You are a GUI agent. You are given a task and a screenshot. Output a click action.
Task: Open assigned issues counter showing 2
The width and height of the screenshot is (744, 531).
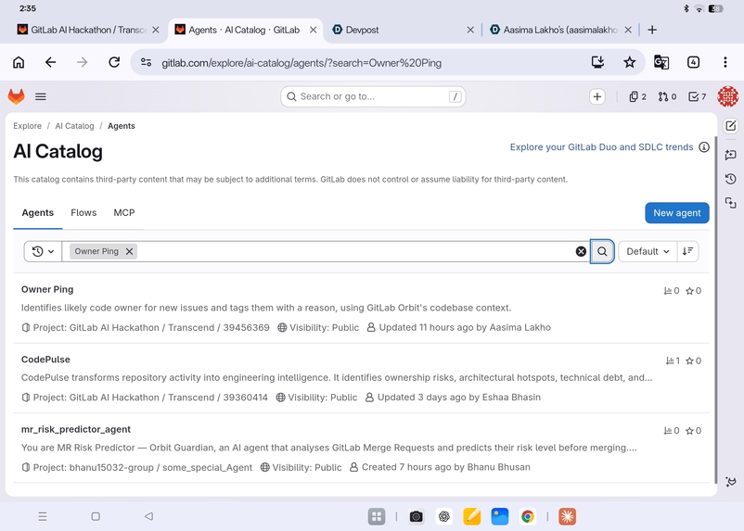point(637,96)
